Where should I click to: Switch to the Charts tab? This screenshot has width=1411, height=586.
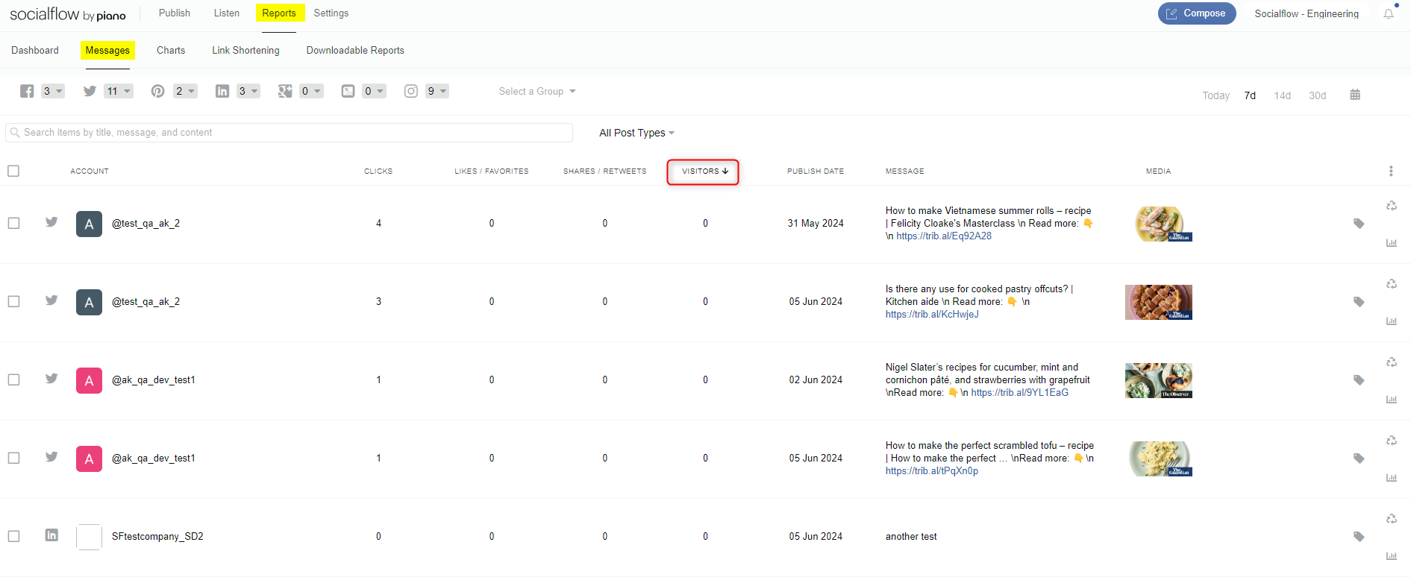(171, 50)
